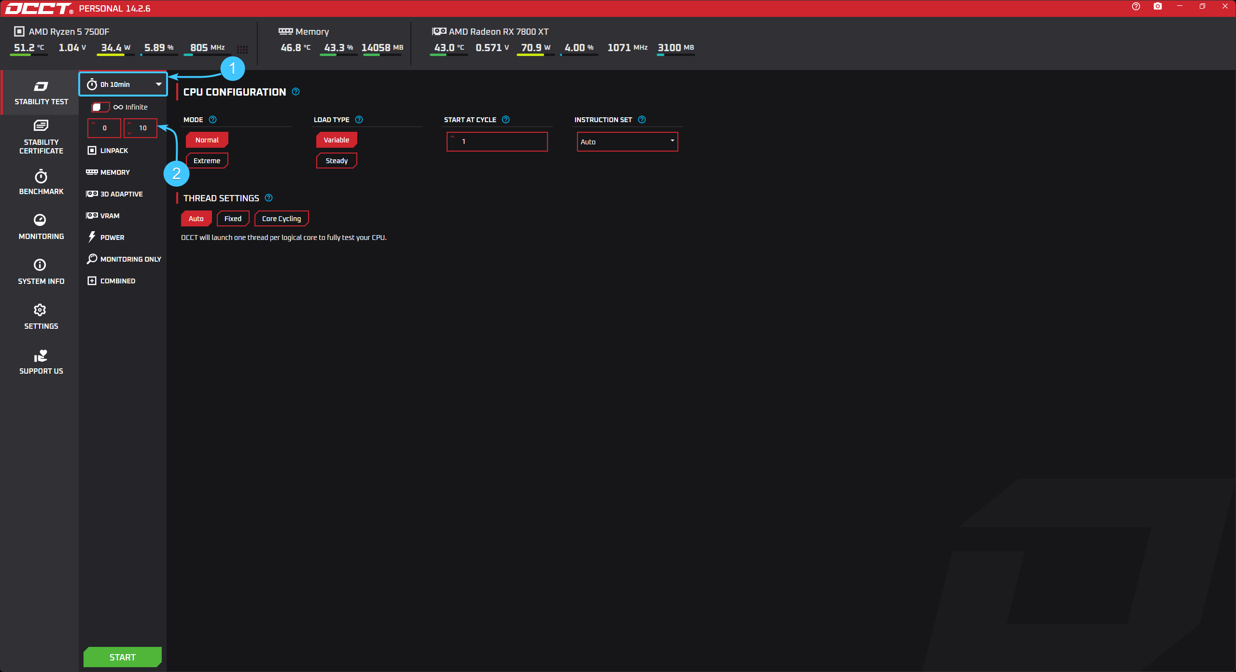1236x672 pixels.
Task: Select Extreme mode
Action: point(207,161)
